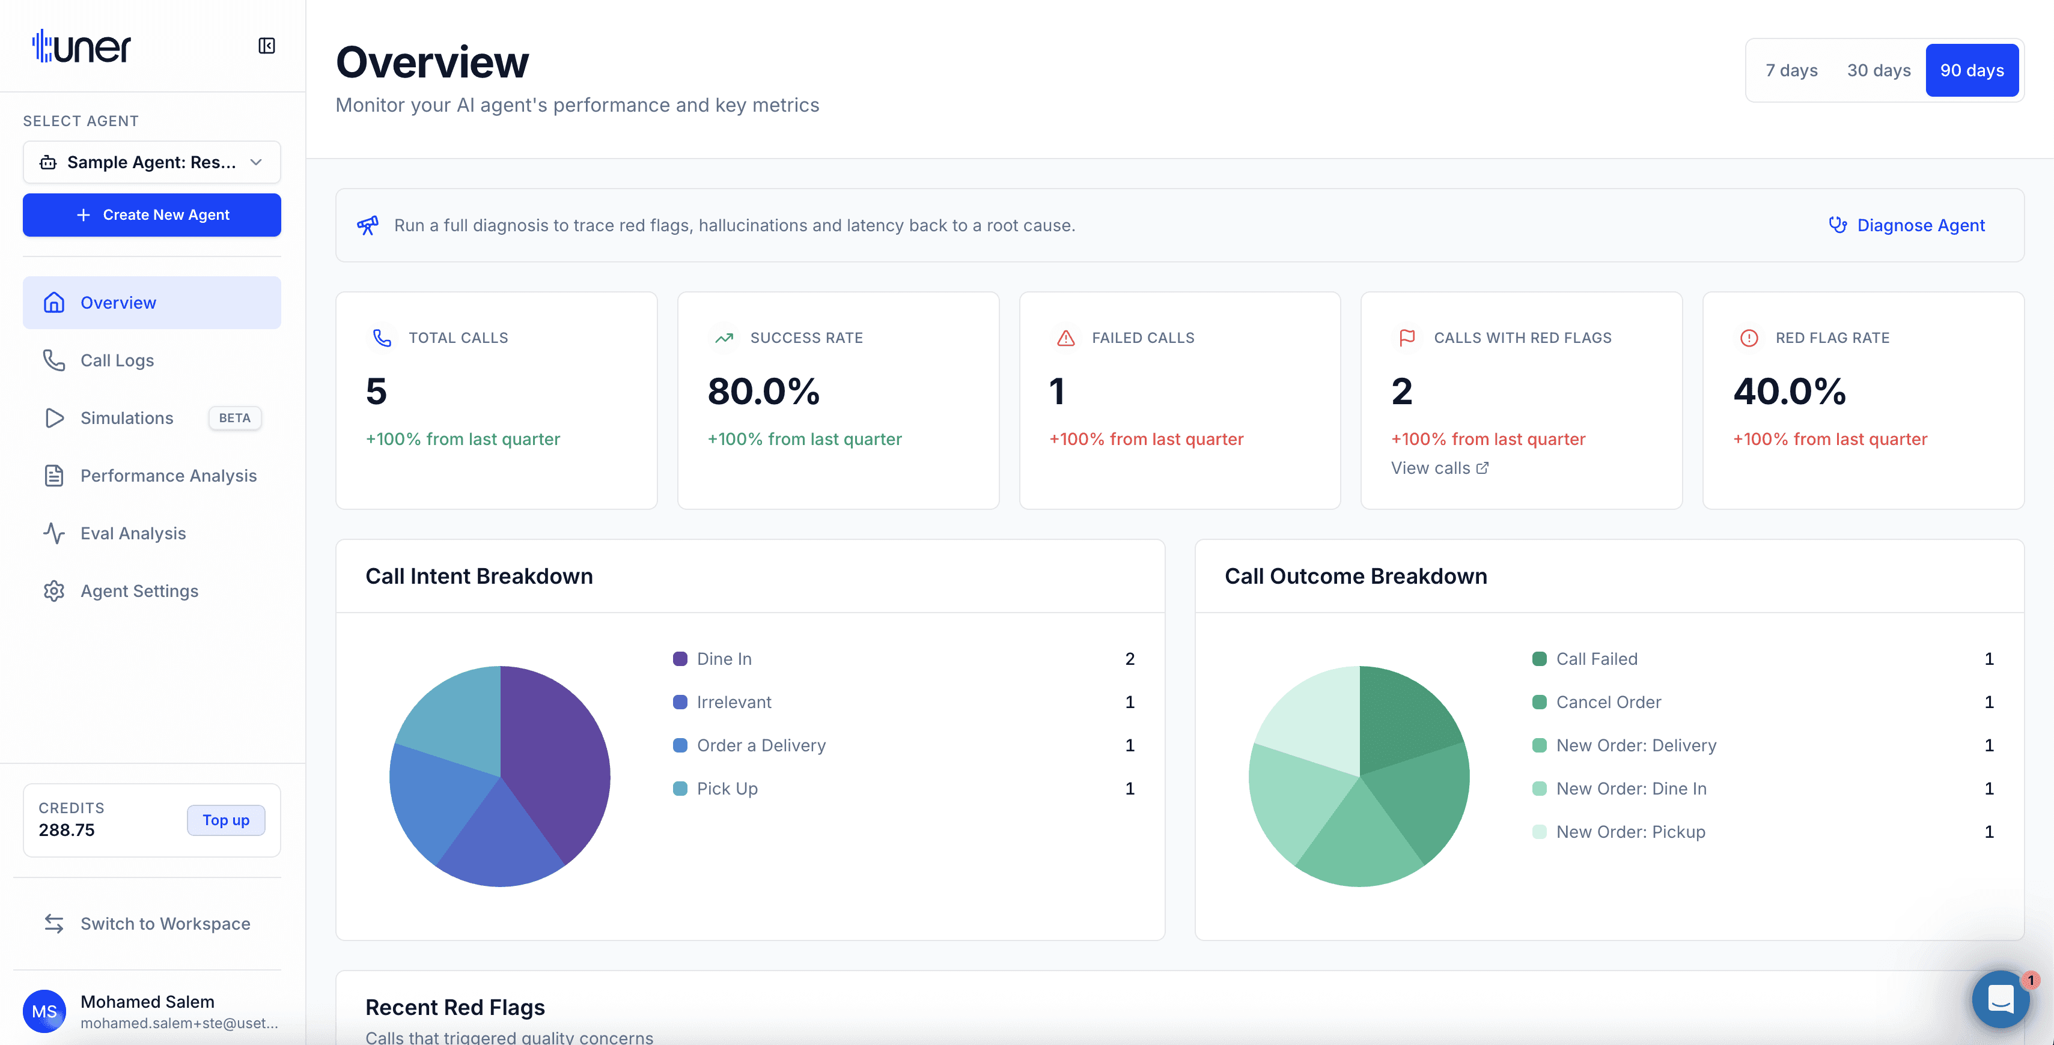
Task: Click Switch to Workspace
Action: coord(151,923)
